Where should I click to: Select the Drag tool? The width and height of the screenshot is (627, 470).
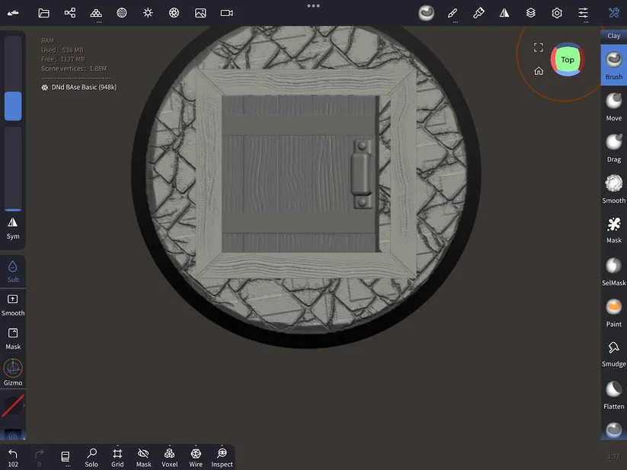point(614,148)
